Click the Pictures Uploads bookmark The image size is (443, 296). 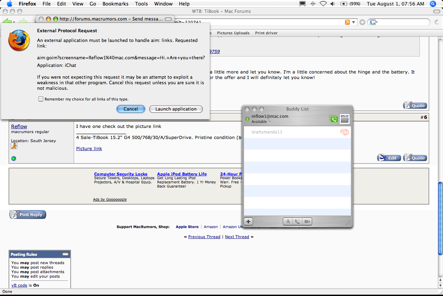[233, 33]
